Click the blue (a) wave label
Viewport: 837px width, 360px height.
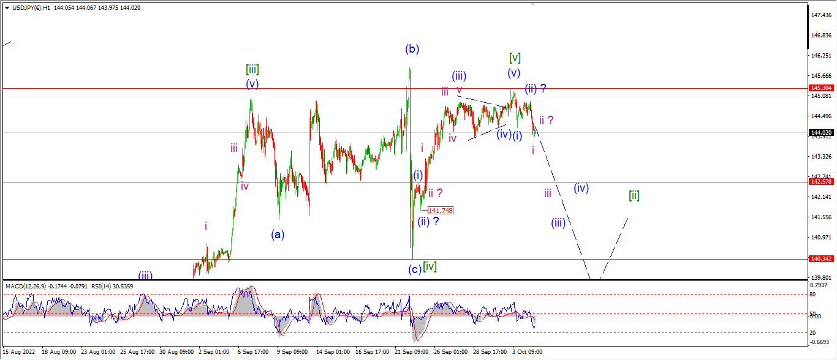tap(278, 234)
